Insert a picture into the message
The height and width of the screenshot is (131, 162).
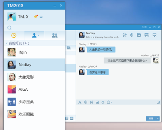click(x=97, y=102)
